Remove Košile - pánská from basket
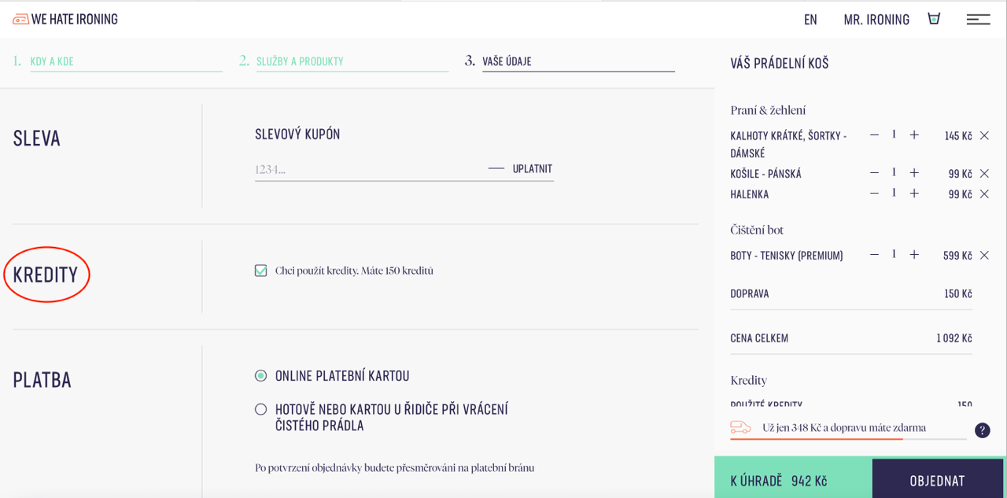This screenshot has height=498, width=1007. coord(984,174)
